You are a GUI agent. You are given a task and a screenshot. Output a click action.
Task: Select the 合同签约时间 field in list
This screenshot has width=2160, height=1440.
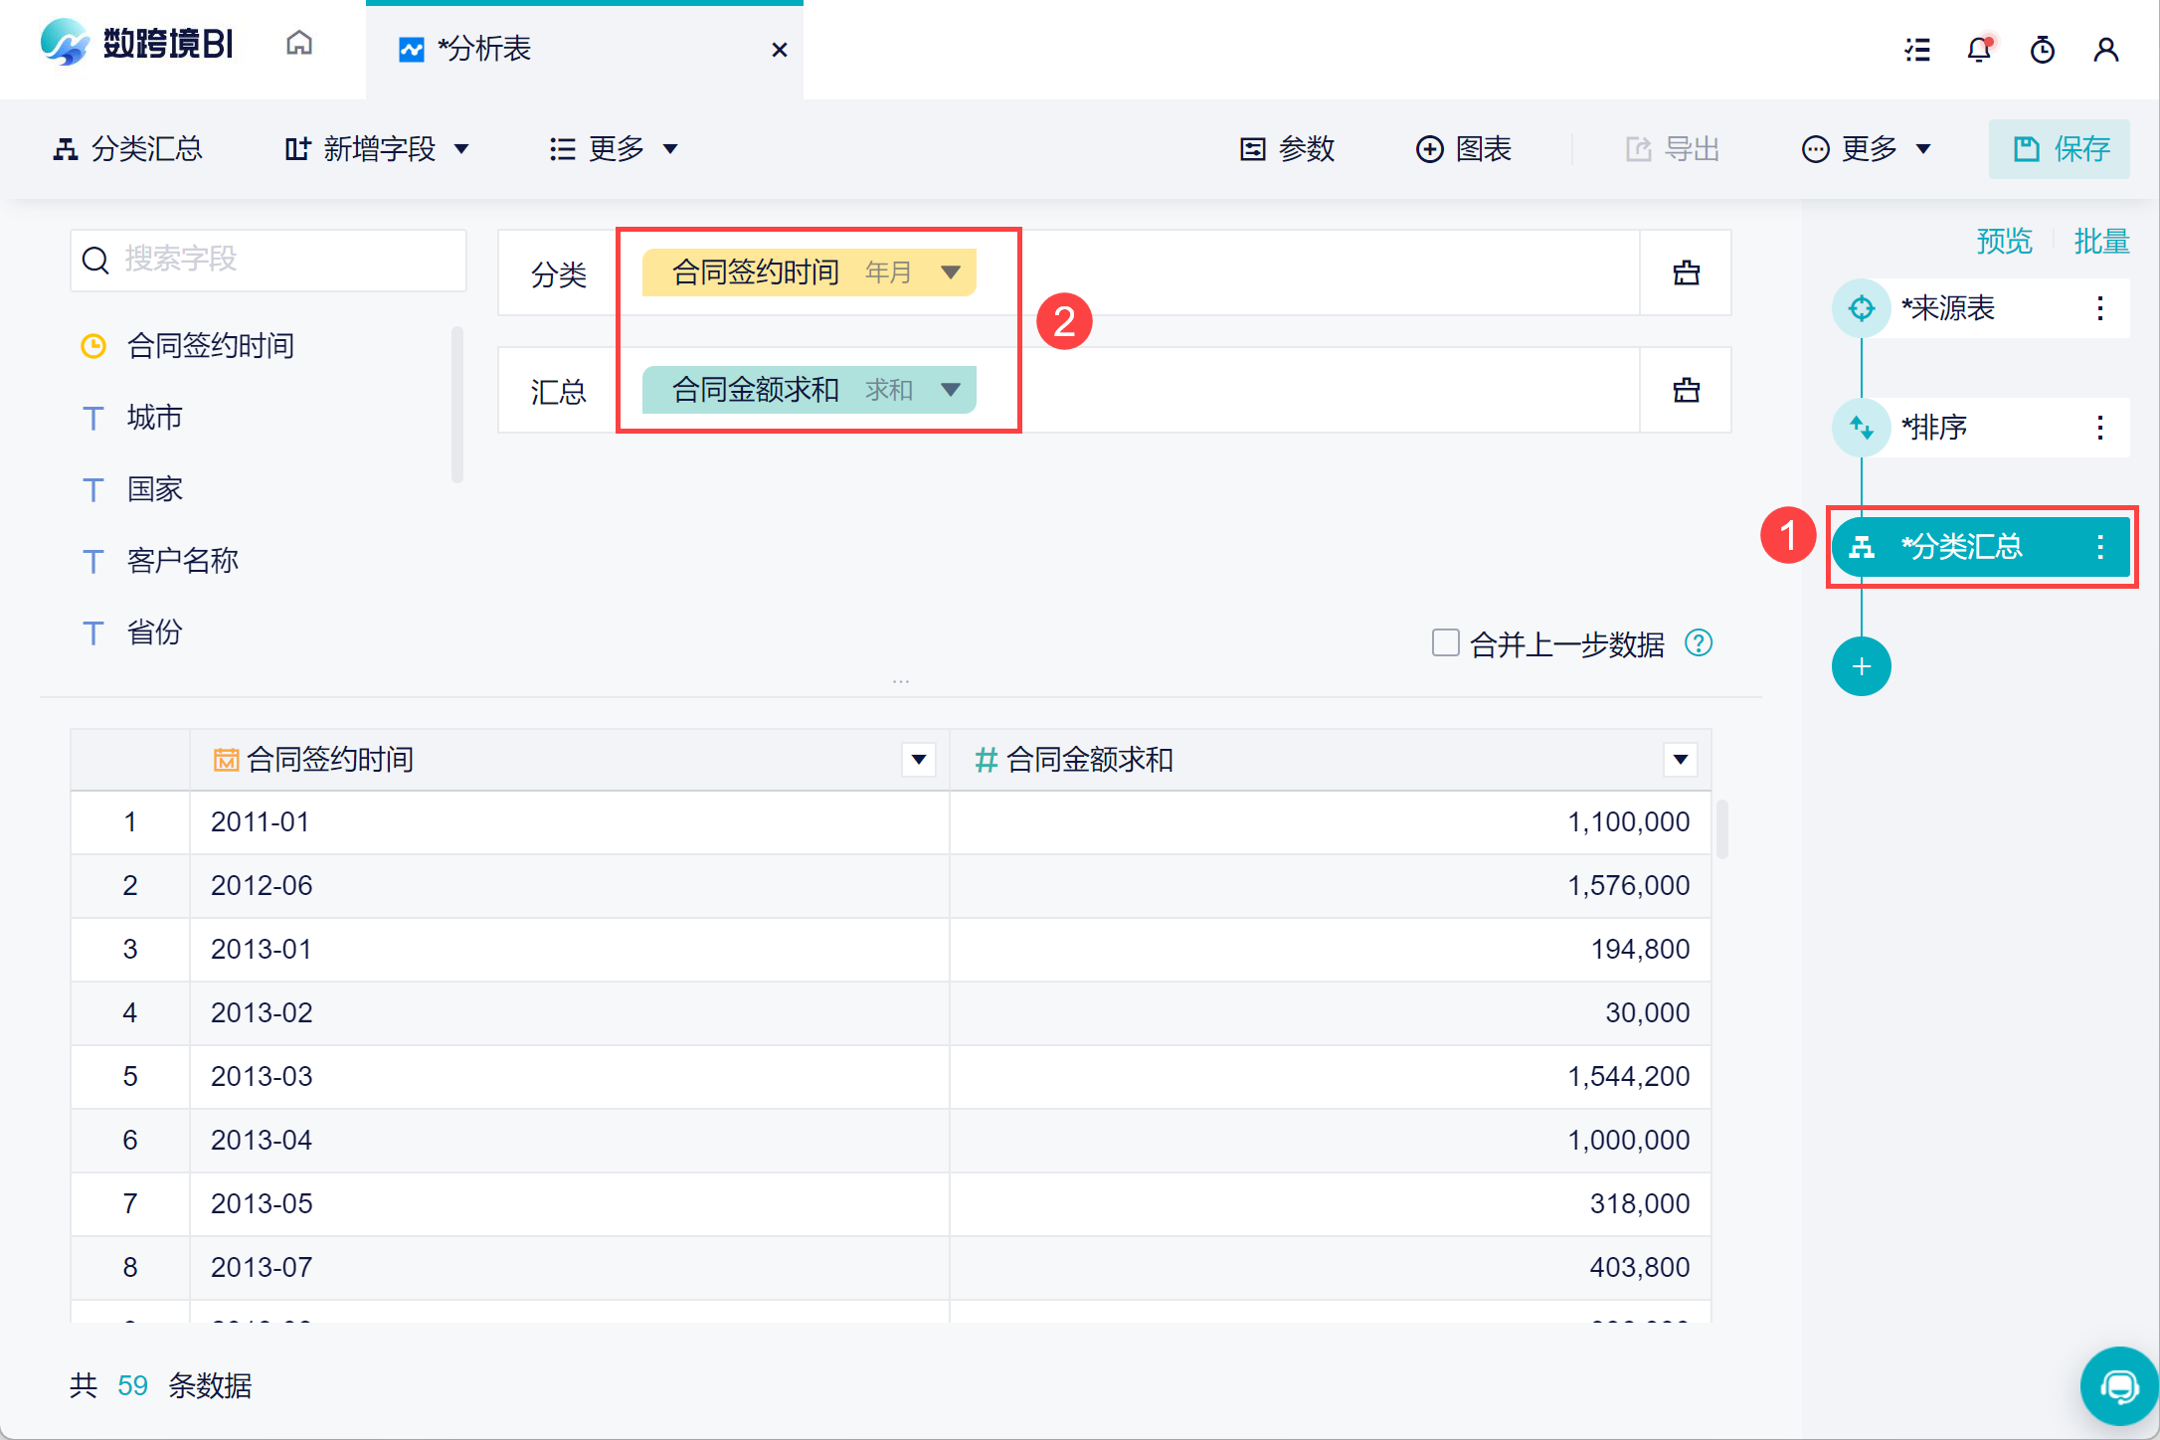[x=211, y=346]
